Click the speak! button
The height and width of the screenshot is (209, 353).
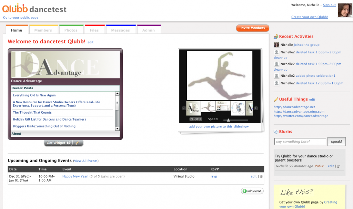[336, 142]
